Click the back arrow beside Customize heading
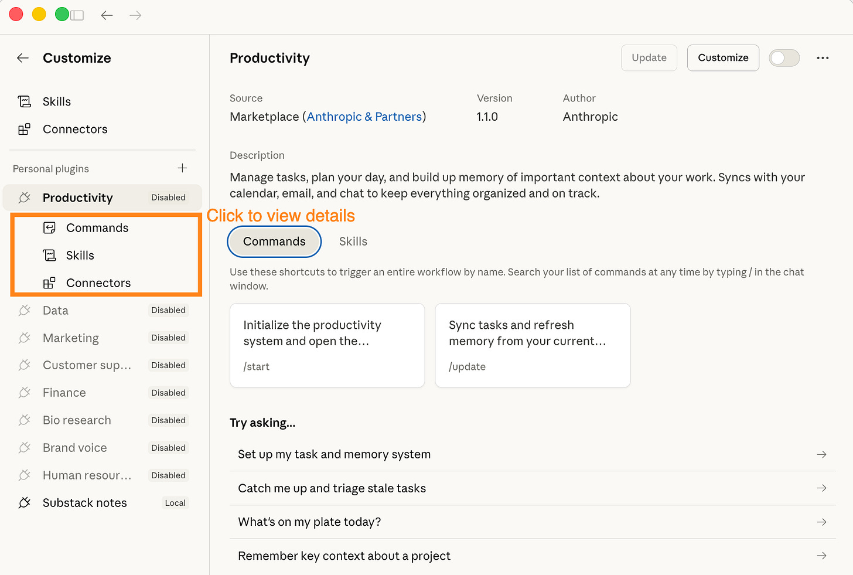This screenshot has height=575, width=853. pos(23,58)
